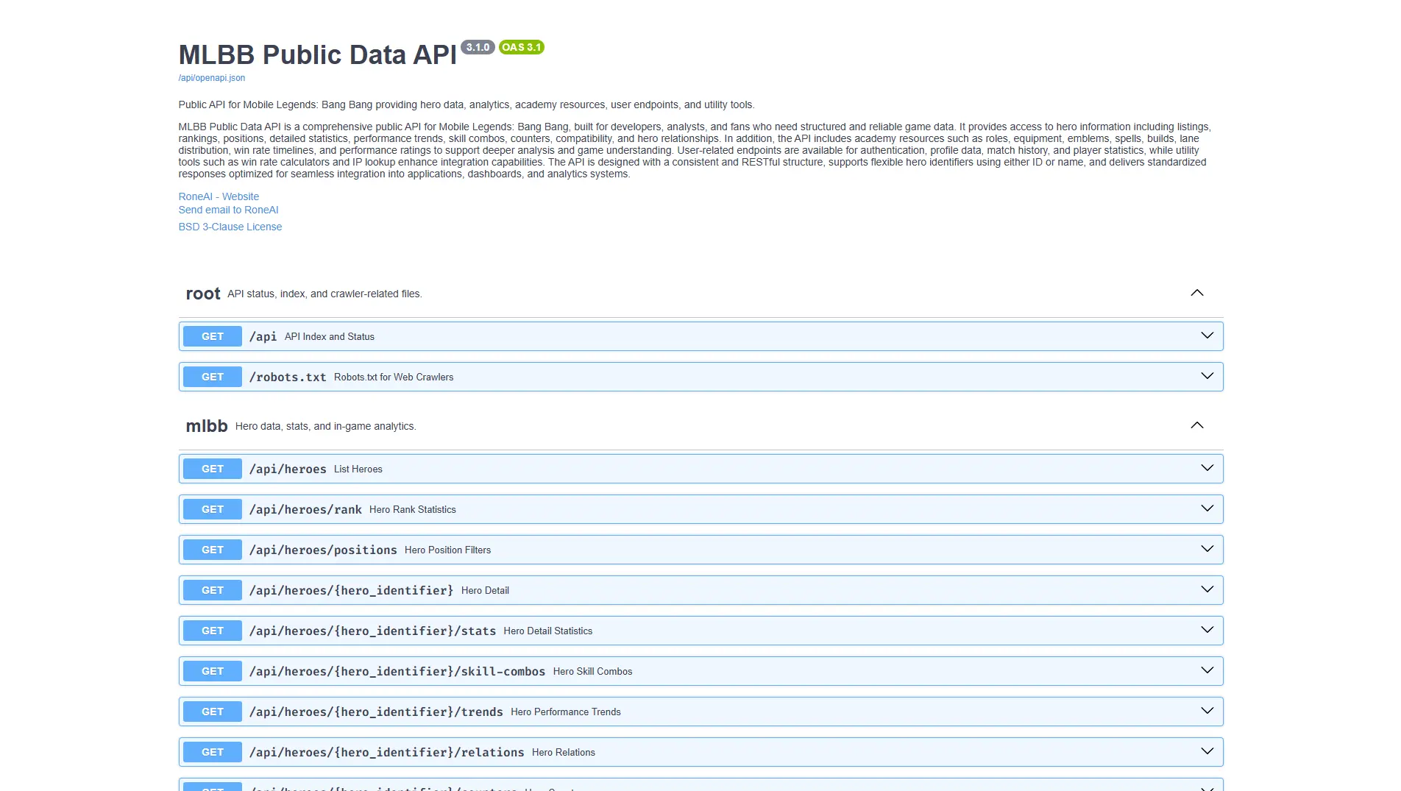Image resolution: width=1401 pixels, height=791 pixels.
Task: Click the GET button for /api
Action: click(213, 336)
